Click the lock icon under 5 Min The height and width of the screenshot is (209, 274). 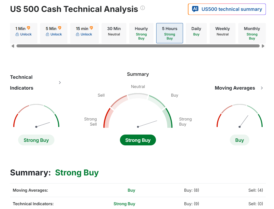click(x=47, y=34)
